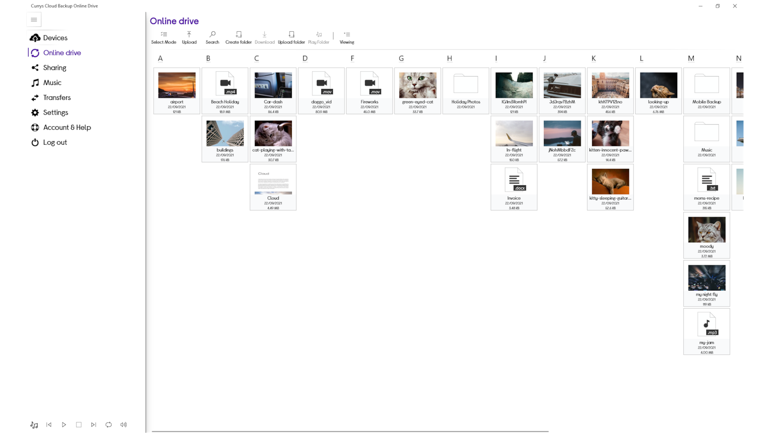Screen dimensions: 770x433
Task: Click the stop playback button
Action: coord(79,424)
